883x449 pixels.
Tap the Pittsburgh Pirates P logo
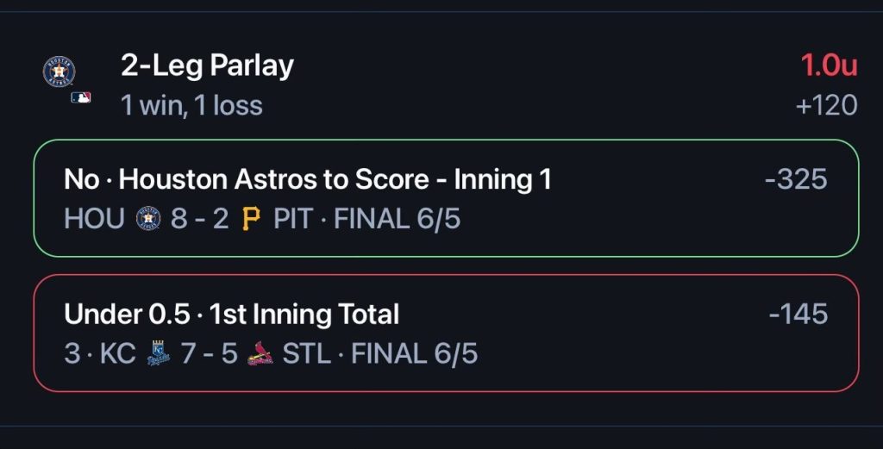click(x=251, y=218)
